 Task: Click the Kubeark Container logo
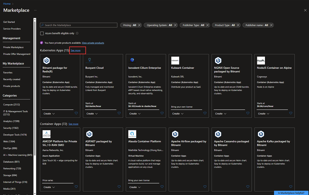(175, 60)
